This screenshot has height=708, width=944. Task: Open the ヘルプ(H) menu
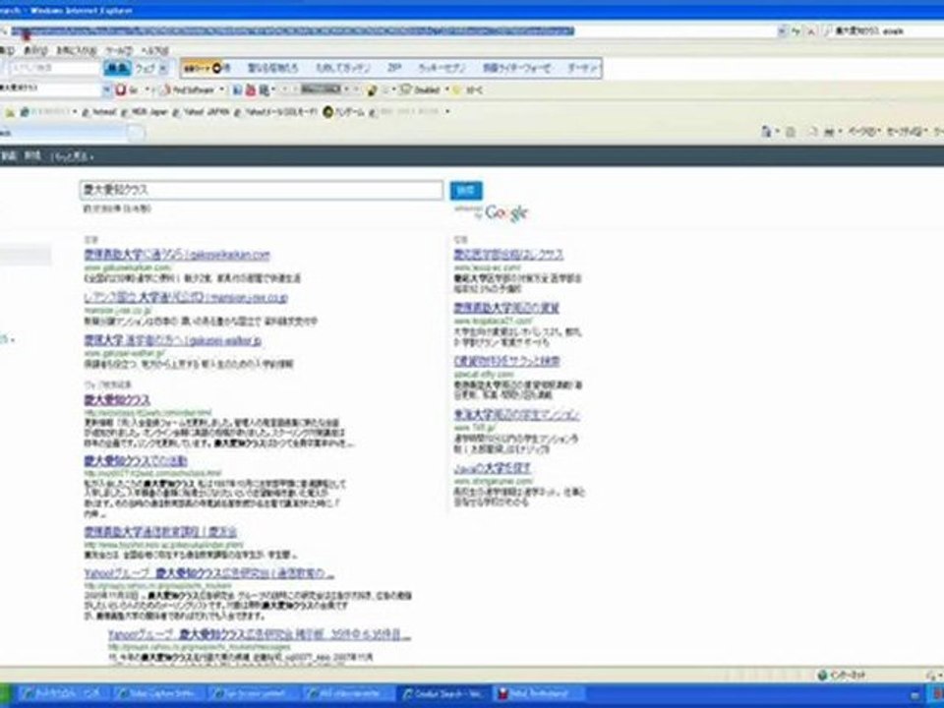154,51
